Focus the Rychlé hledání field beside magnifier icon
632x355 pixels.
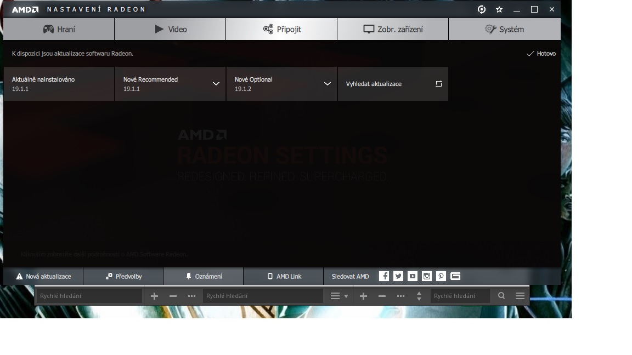tap(460, 296)
